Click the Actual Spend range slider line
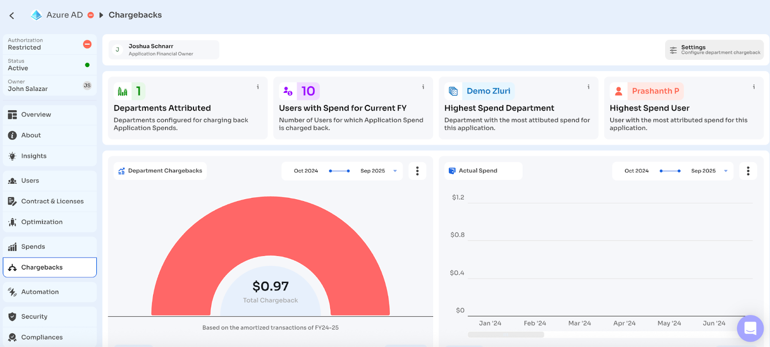The height and width of the screenshot is (347, 770). point(670,171)
